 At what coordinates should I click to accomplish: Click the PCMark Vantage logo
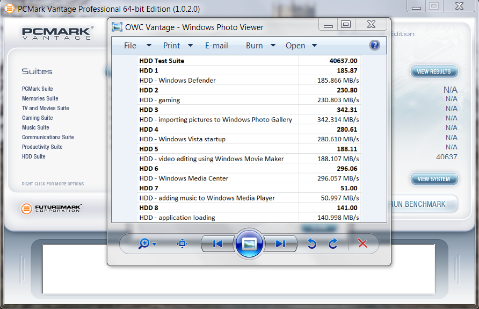[57, 33]
